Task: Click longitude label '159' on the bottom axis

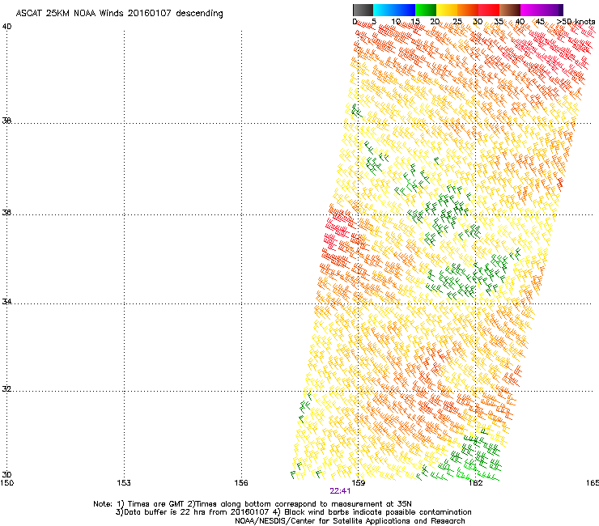Action: 358,483
